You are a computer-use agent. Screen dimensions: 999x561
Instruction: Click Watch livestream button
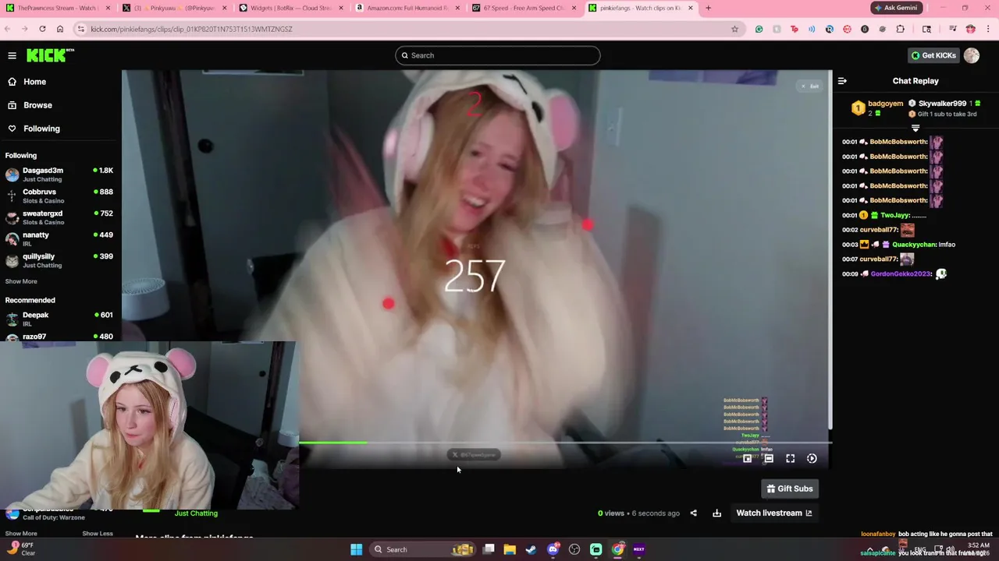(x=774, y=513)
